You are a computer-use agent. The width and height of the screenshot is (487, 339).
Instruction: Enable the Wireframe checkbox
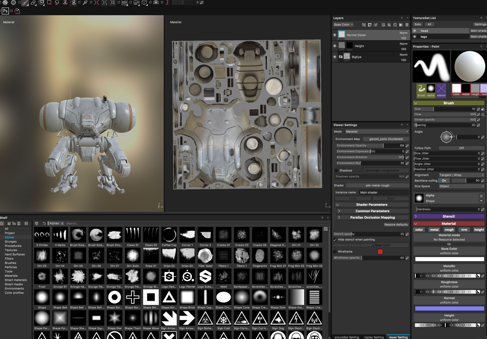[x=335, y=251]
